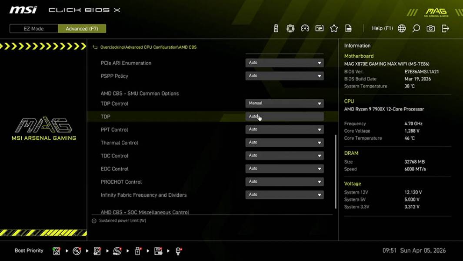The image size is (463, 261).
Task: Expand the PSPP Policy dropdown
Action: [x=284, y=75]
